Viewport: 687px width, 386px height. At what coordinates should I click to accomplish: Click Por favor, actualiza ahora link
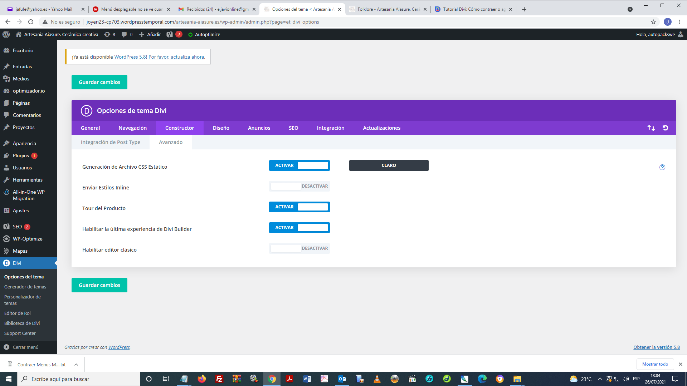pos(176,57)
